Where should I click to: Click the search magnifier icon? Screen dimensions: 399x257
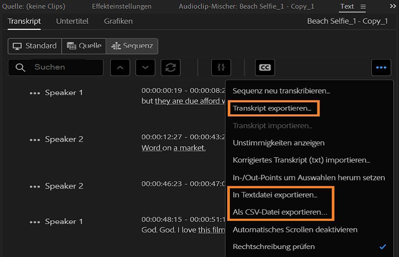[x=20, y=68]
